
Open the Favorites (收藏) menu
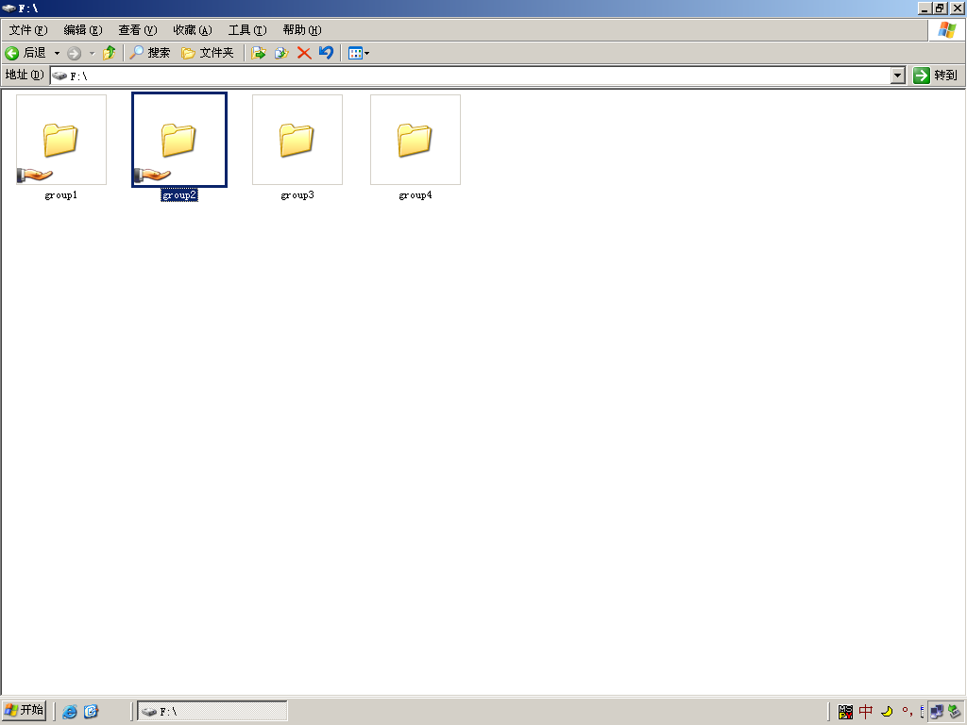pyautogui.click(x=193, y=29)
